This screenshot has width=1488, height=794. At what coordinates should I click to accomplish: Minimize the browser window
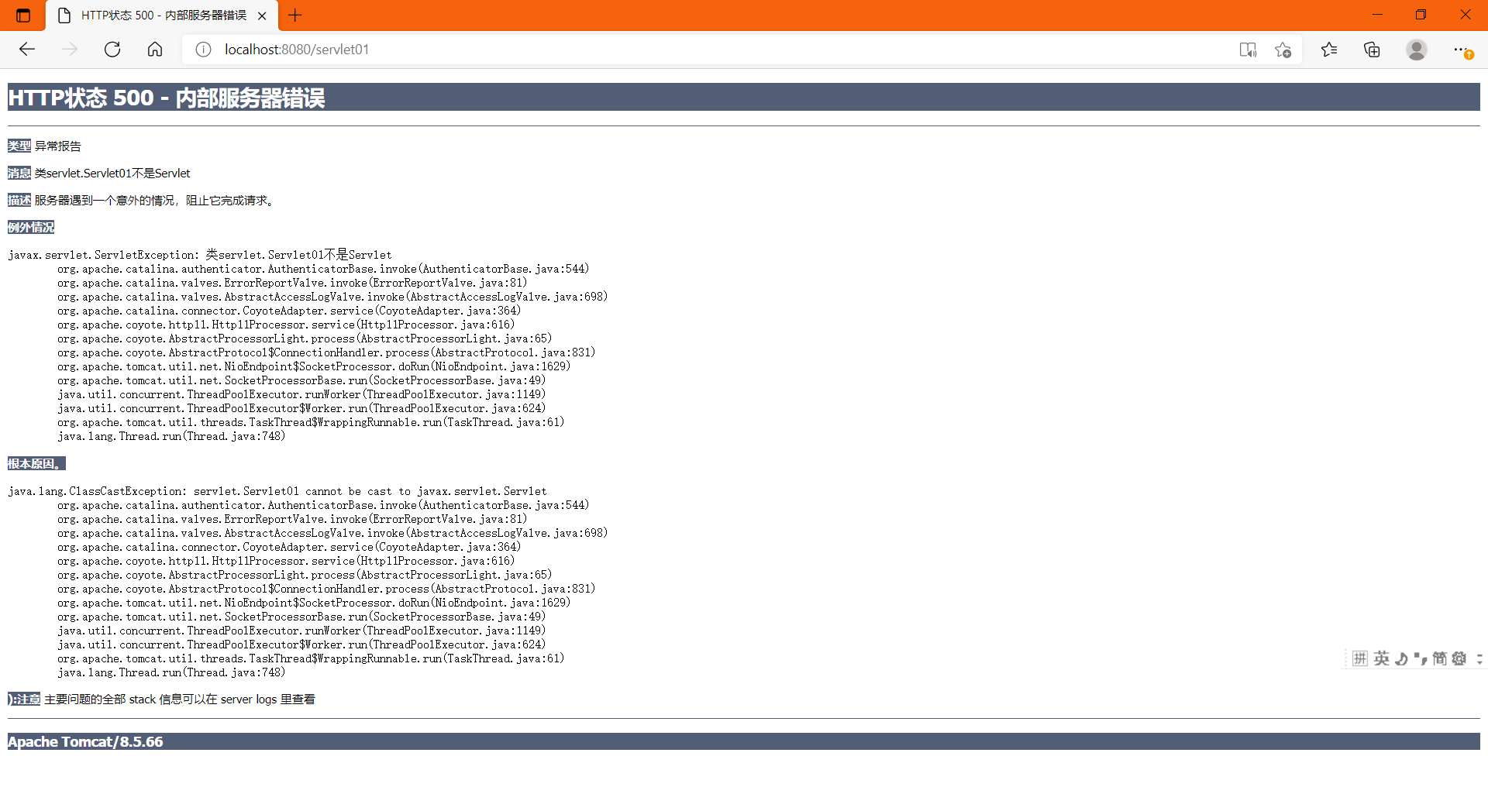[1377, 15]
